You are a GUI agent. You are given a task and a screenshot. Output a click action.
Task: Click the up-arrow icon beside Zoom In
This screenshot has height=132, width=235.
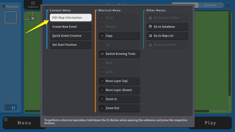pos(102,99)
